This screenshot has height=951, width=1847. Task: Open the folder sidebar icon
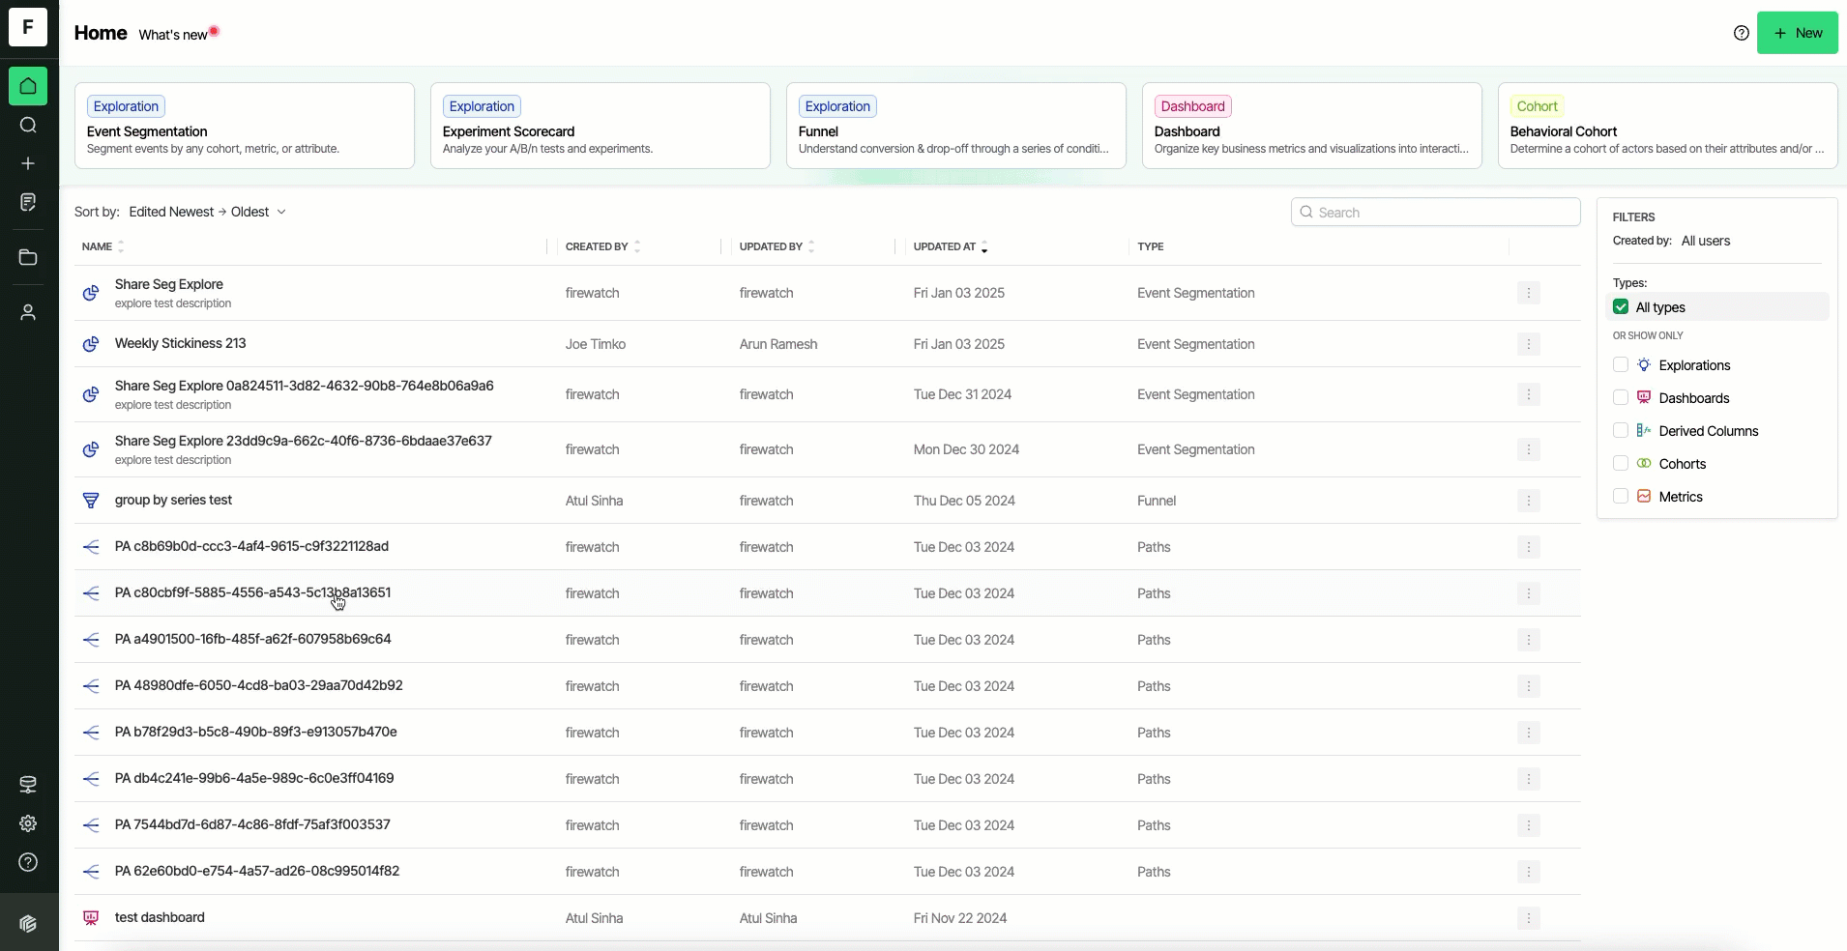coord(28,257)
